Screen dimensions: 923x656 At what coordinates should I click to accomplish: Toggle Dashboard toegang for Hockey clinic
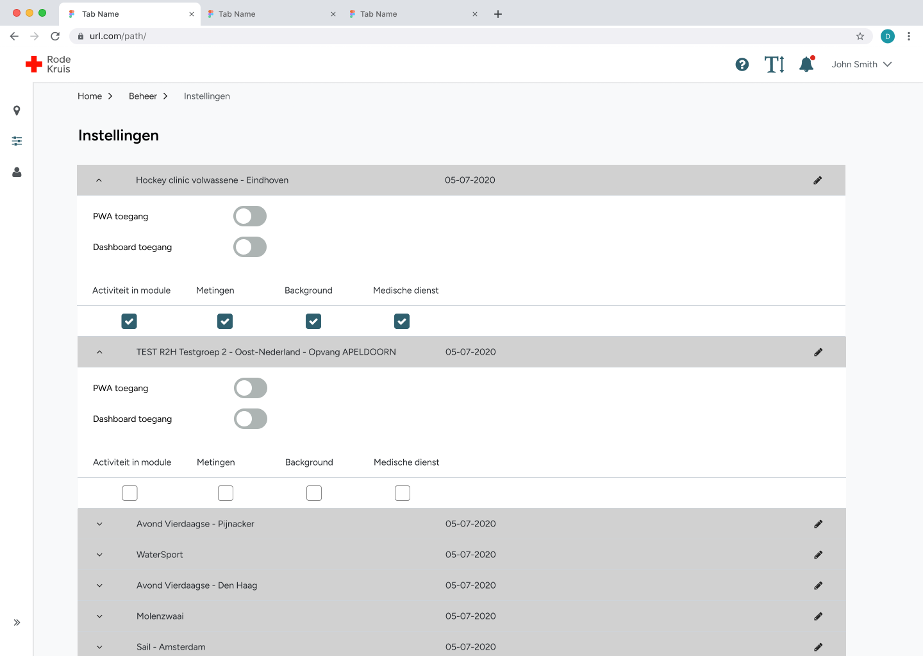(x=250, y=247)
